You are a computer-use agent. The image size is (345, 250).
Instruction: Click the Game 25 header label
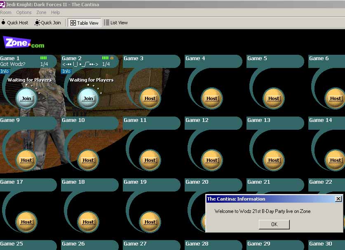12,244
